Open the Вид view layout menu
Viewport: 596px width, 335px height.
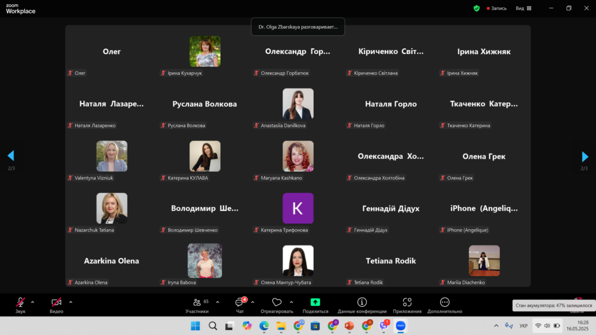tap(523, 8)
